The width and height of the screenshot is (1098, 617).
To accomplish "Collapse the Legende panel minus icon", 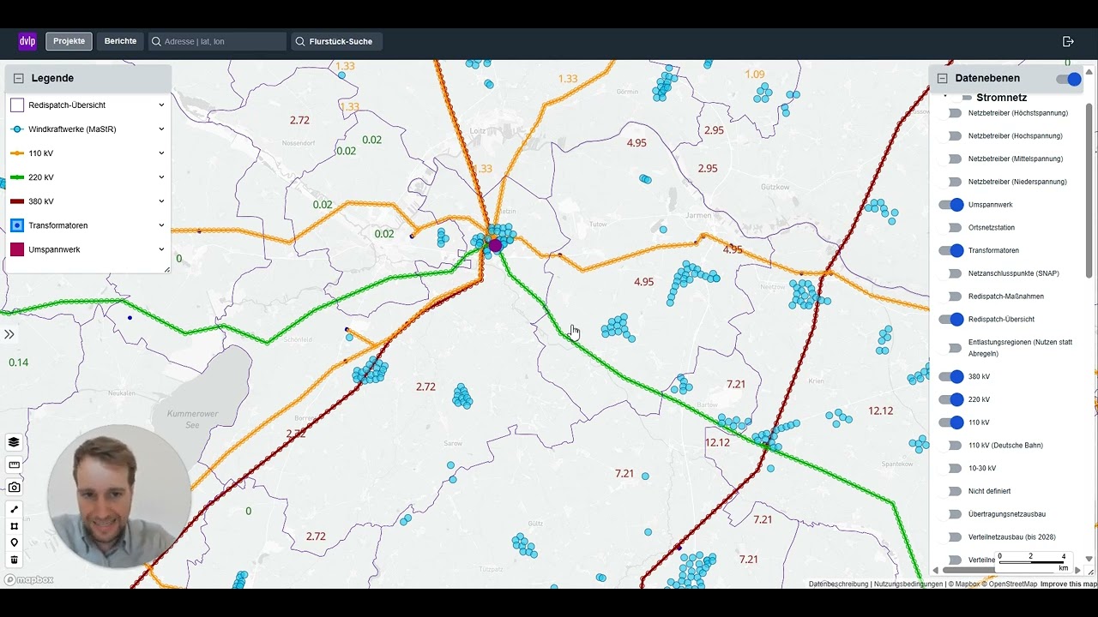I will click(18, 78).
